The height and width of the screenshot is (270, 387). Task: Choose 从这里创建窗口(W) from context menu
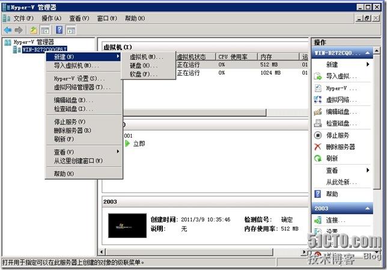pyautogui.click(x=84, y=161)
